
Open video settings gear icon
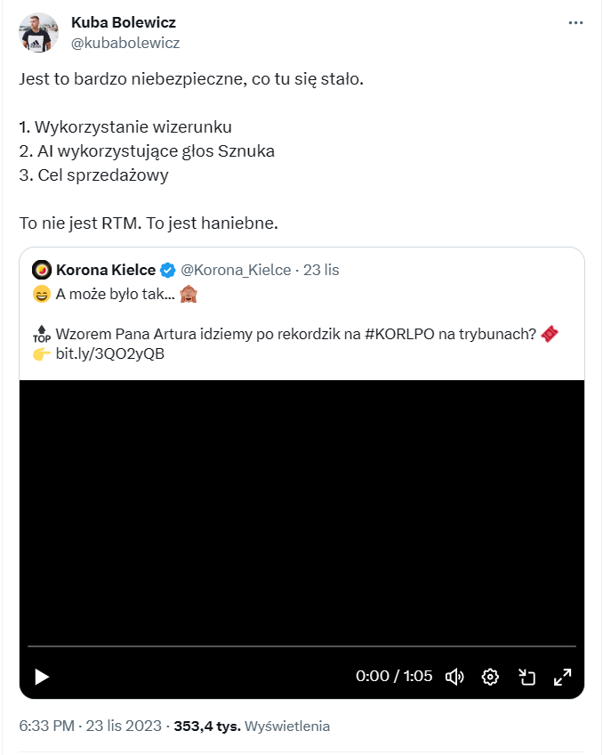(x=490, y=677)
